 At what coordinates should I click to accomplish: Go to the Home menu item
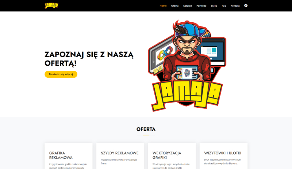[163, 6]
